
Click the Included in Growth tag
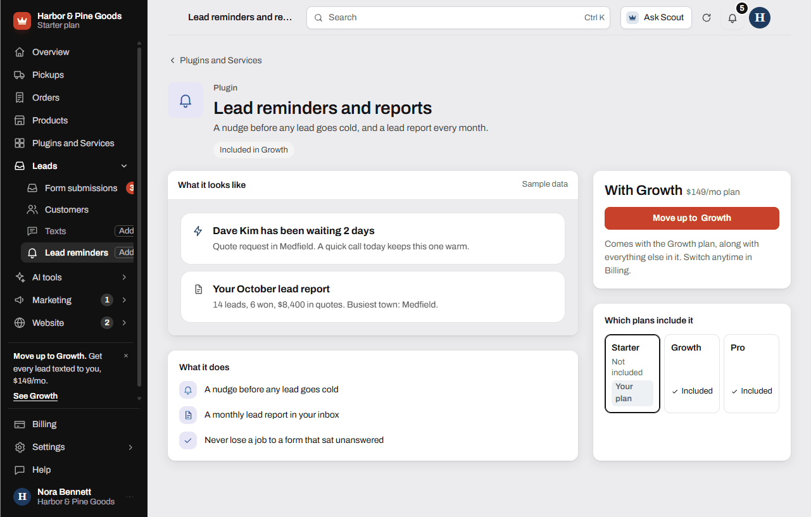pos(254,150)
